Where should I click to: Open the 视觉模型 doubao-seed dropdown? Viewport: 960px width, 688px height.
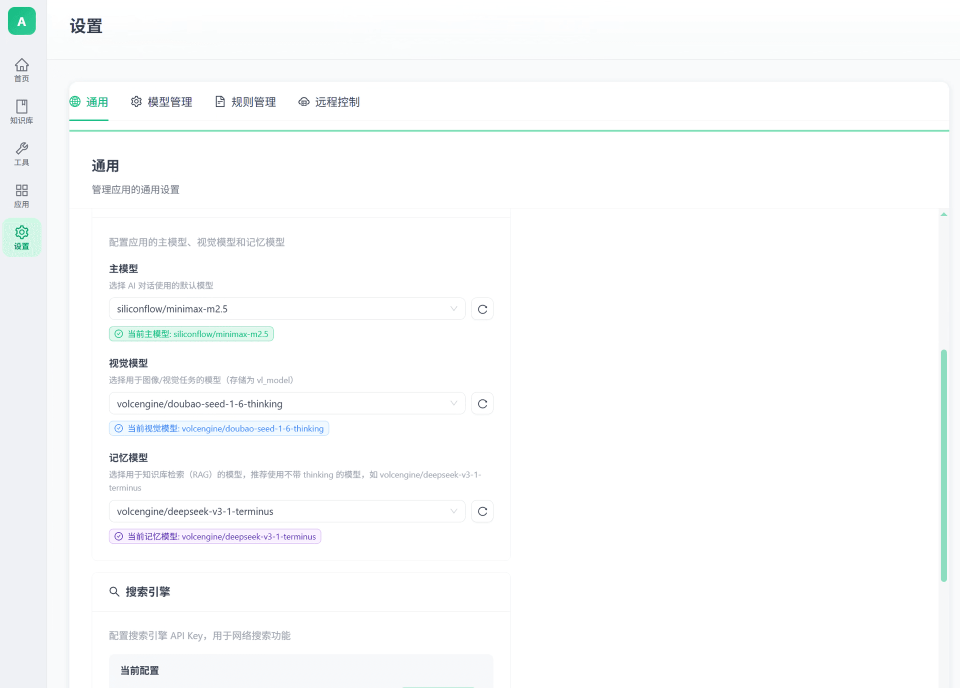click(286, 403)
